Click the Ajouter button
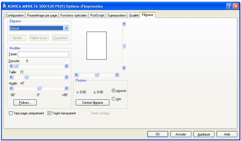This screenshot has height=141, width=241. [17, 38]
